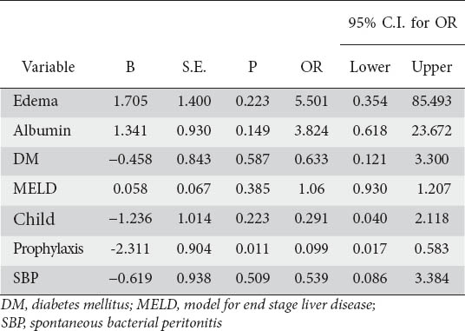Click the MELD odds ratio 1.06
This screenshot has width=465, height=331.
(x=311, y=189)
